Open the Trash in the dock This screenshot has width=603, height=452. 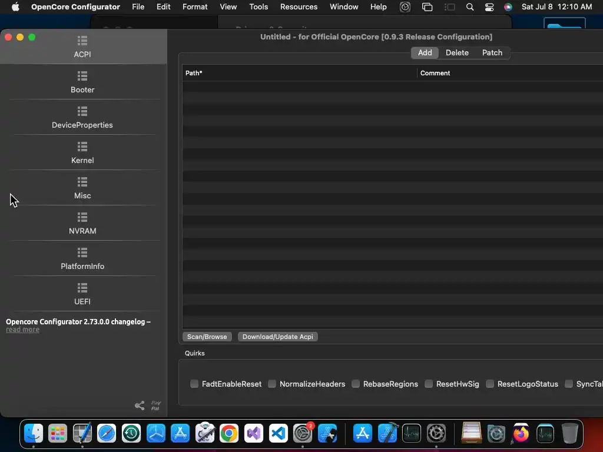point(570,433)
